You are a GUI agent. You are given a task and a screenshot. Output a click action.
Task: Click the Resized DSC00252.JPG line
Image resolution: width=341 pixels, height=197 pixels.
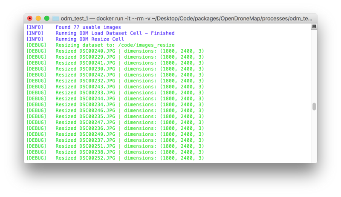pos(115,158)
